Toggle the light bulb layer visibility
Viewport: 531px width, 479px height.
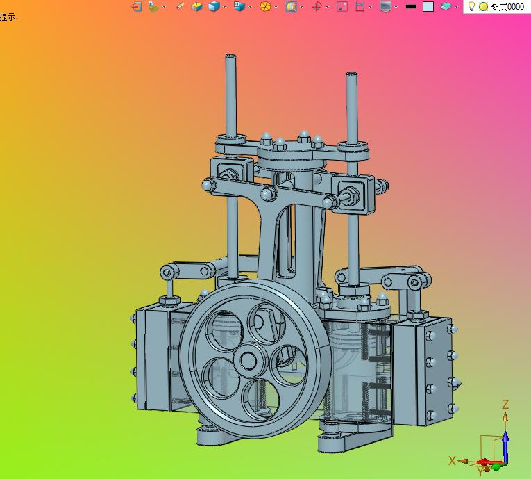pyautogui.click(x=471, y=6)
